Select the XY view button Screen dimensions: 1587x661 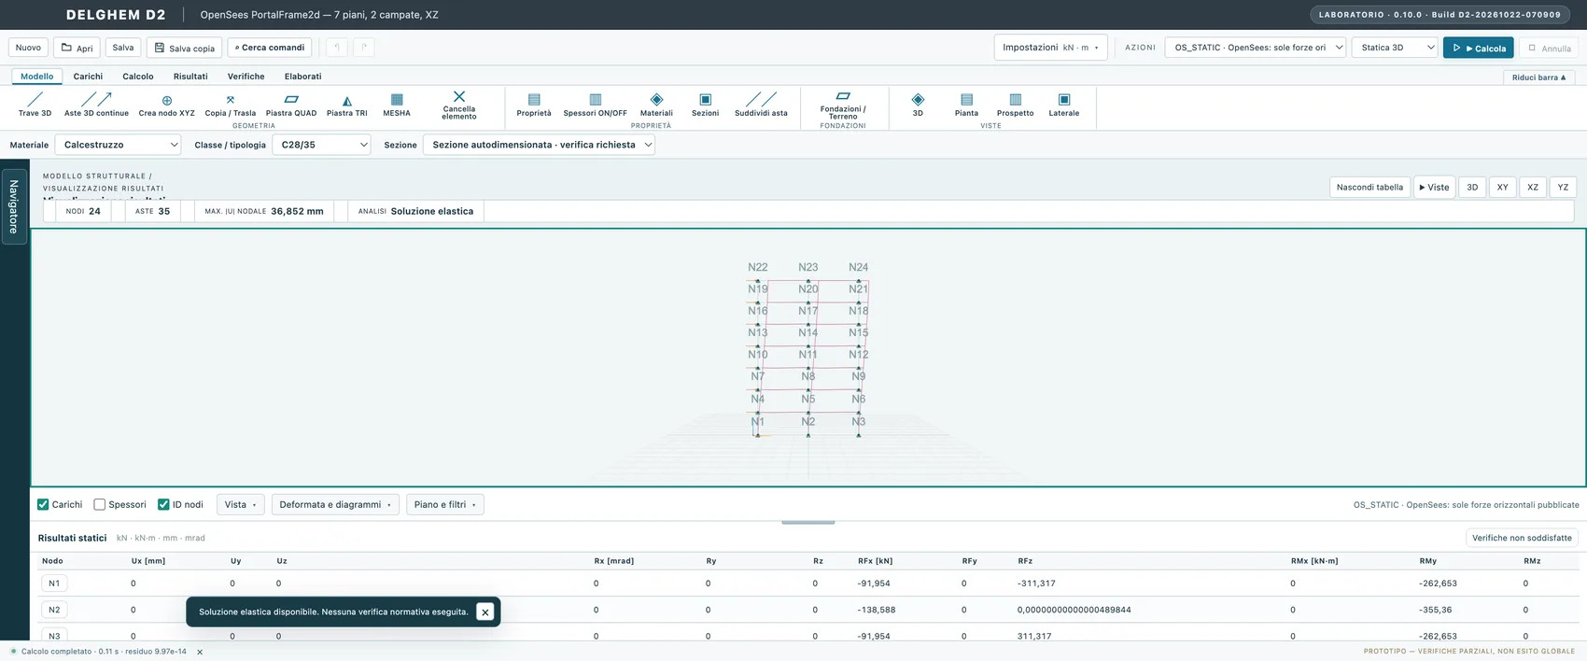tap(1503, 187)
